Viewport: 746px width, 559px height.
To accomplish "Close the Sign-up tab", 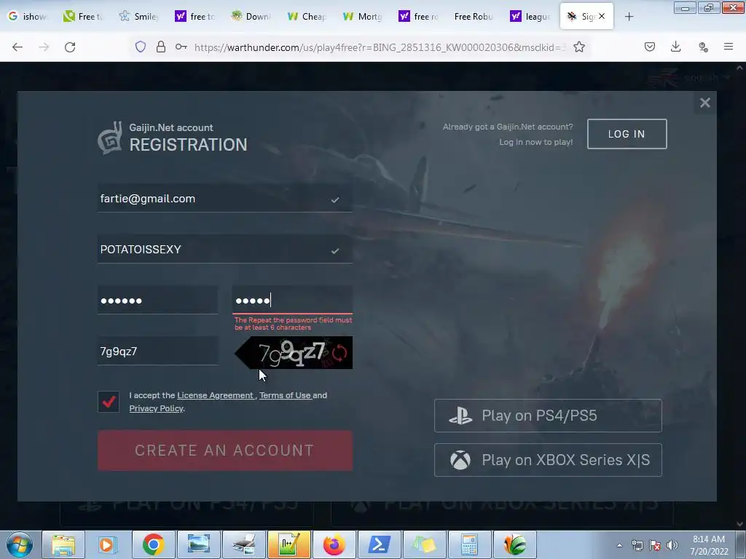I will (602, 16).
